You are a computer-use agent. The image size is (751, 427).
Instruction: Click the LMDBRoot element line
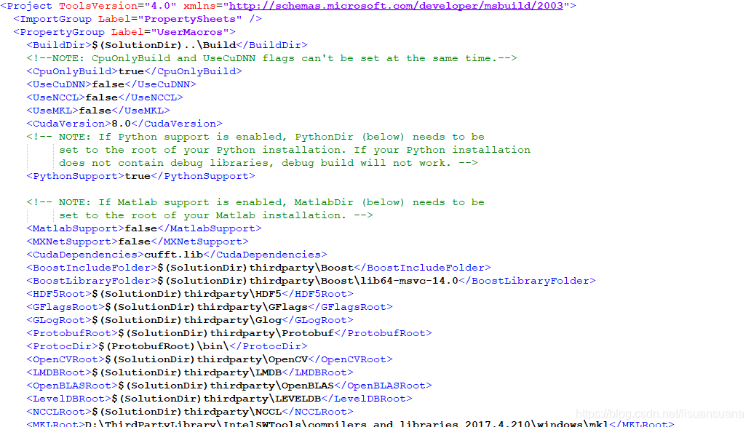pos(190,372)
